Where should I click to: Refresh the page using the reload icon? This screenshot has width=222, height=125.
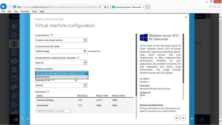tap(108, 7)
